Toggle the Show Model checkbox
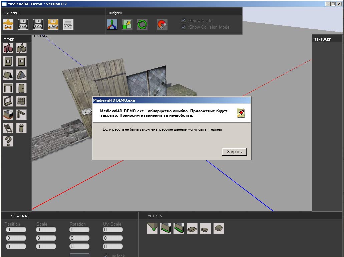 click(184, 21)
